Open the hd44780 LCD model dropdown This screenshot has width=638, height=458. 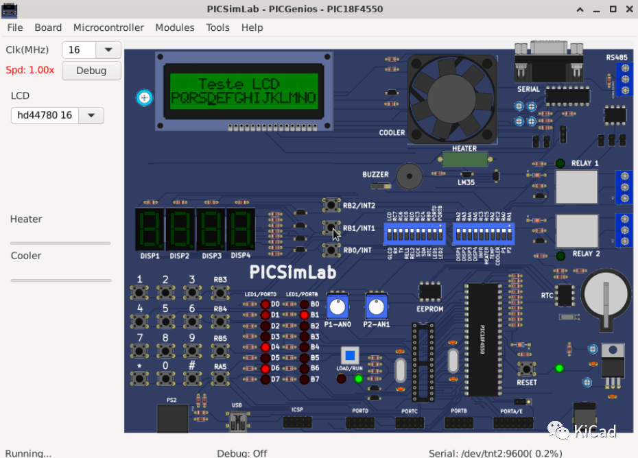coord(91,115)
